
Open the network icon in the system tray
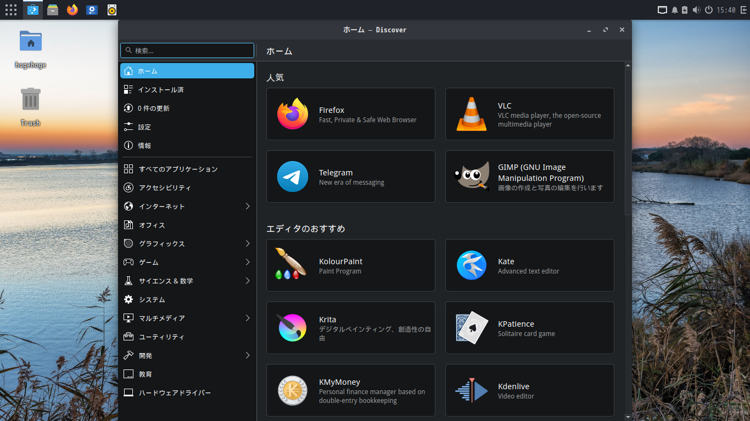[x=663, y=10]
